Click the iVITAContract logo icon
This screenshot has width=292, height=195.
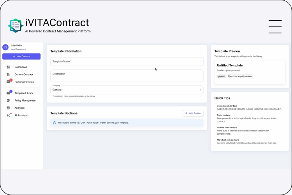tap(16, 25)
